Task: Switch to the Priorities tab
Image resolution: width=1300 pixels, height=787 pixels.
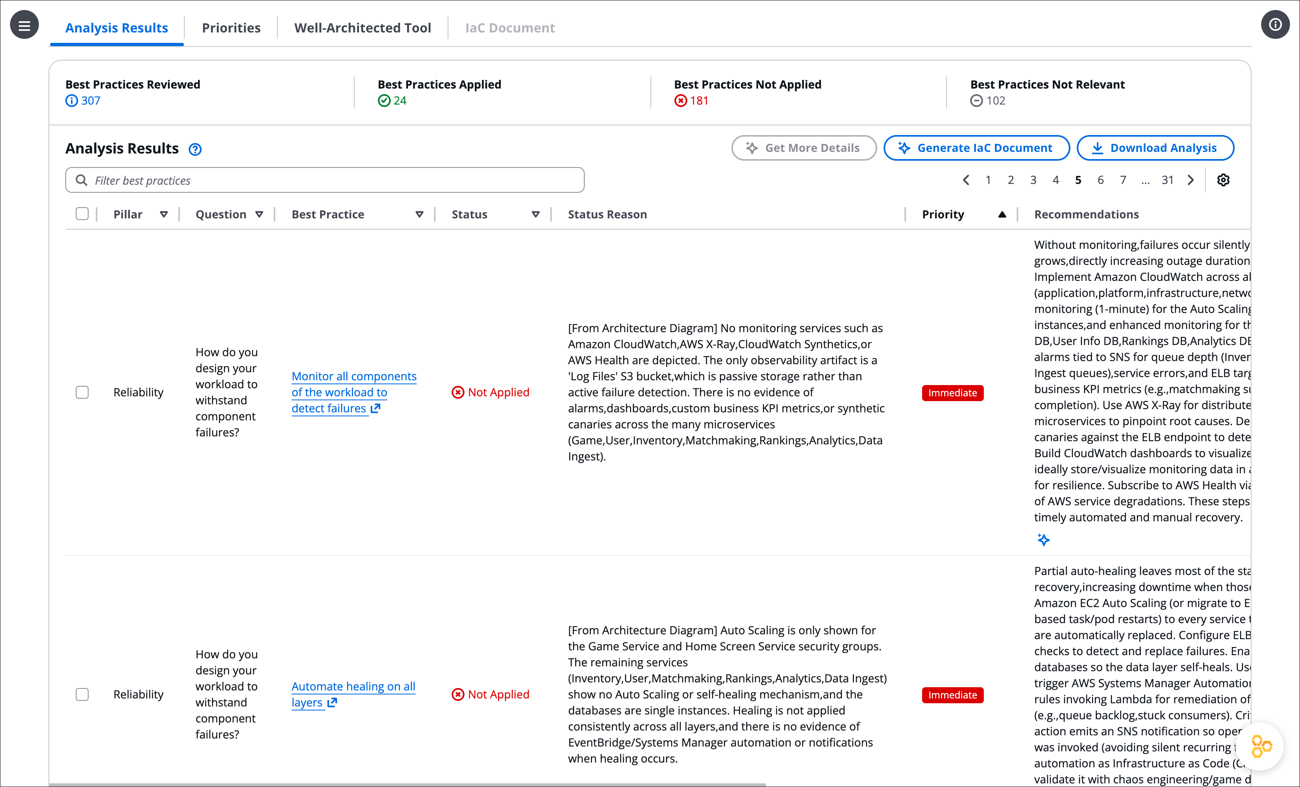Action: pyautogui.click(x=231, y=27)
